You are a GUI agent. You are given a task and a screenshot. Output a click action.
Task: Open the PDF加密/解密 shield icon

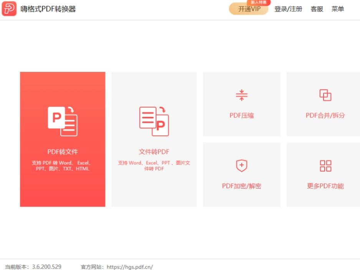point(242,166)
